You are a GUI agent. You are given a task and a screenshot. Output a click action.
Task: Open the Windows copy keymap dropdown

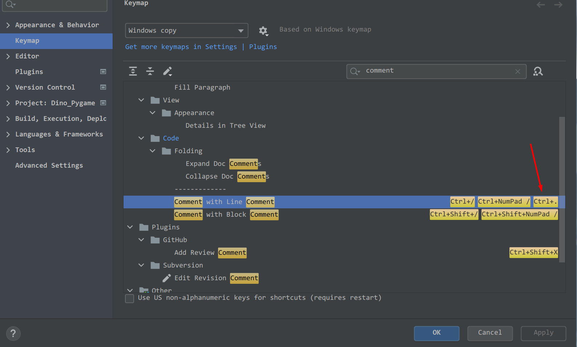pos(187,30)
